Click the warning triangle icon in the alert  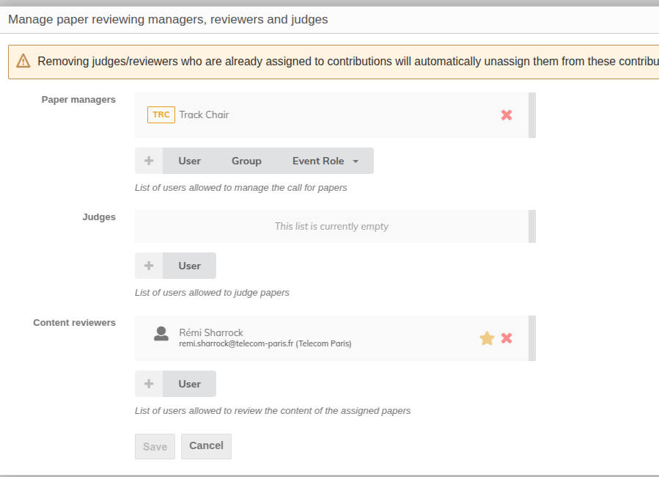pos(23,61)
